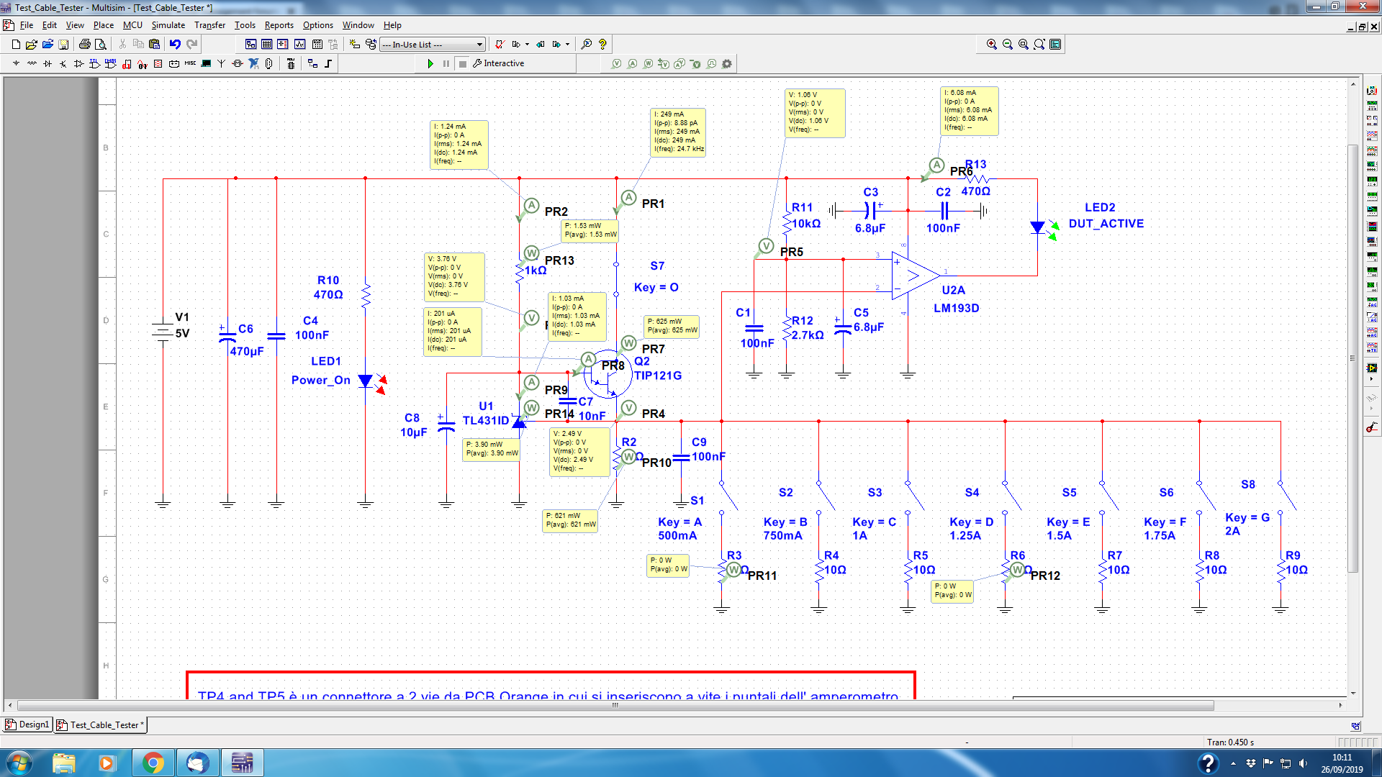The image size is (1382, 777).
Task: Click the horizontal scrollbar thumb
Action: pyautogui.click(x=615, y=706)
